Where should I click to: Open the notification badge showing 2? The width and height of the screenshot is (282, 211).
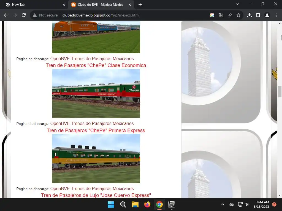point(274,204)
